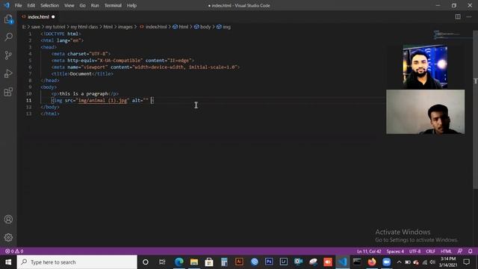The height and width of the screenshot is (269, 478).
Task: Open the Edit menu
Action: coord(31,5)
